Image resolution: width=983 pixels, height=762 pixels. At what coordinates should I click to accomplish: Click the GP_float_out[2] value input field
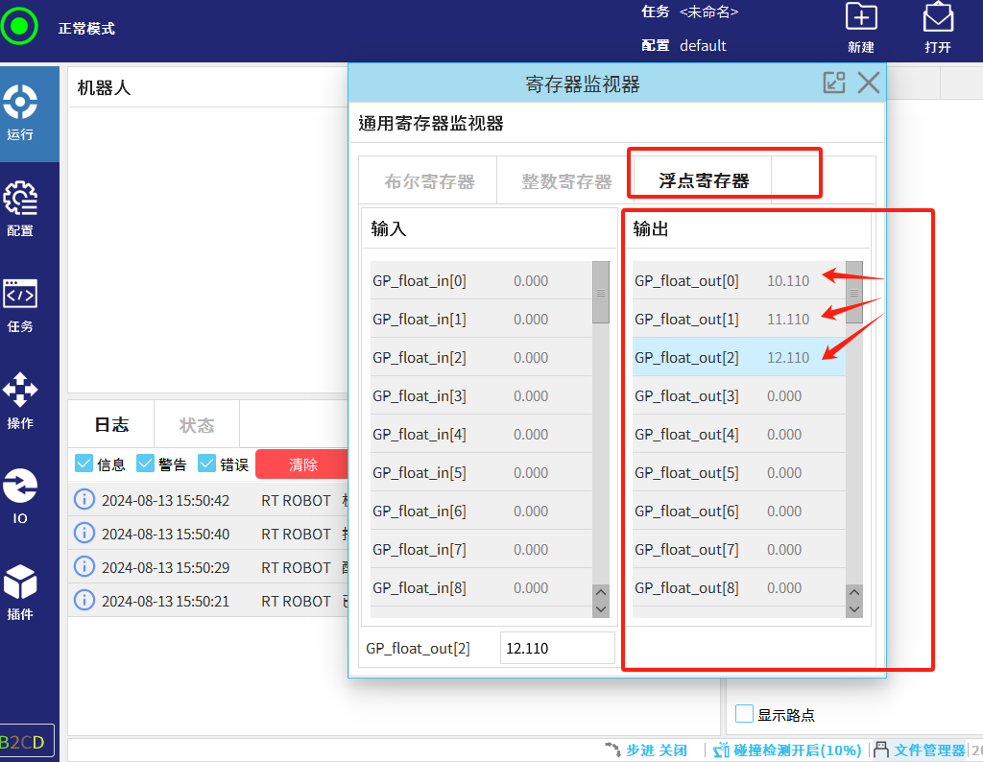557,648
